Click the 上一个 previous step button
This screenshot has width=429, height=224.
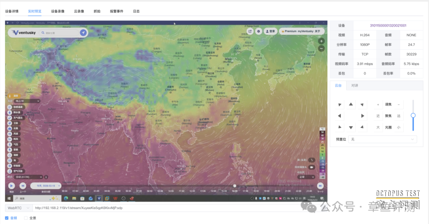23,186
